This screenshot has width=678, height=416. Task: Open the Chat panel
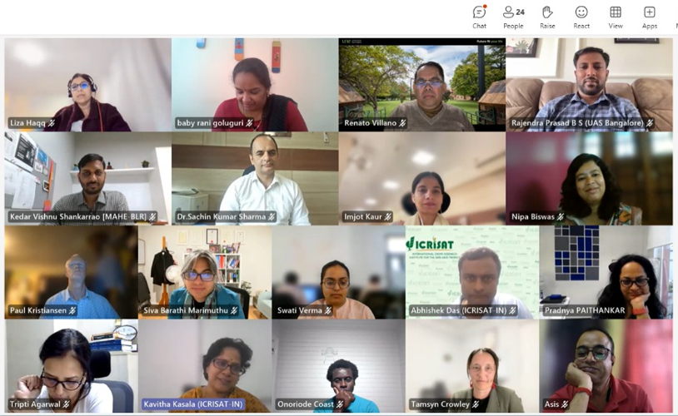[479, 17]
